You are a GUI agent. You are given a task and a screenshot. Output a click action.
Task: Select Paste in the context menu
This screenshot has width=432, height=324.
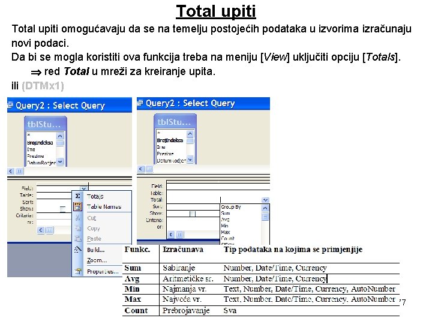(94, 239)
